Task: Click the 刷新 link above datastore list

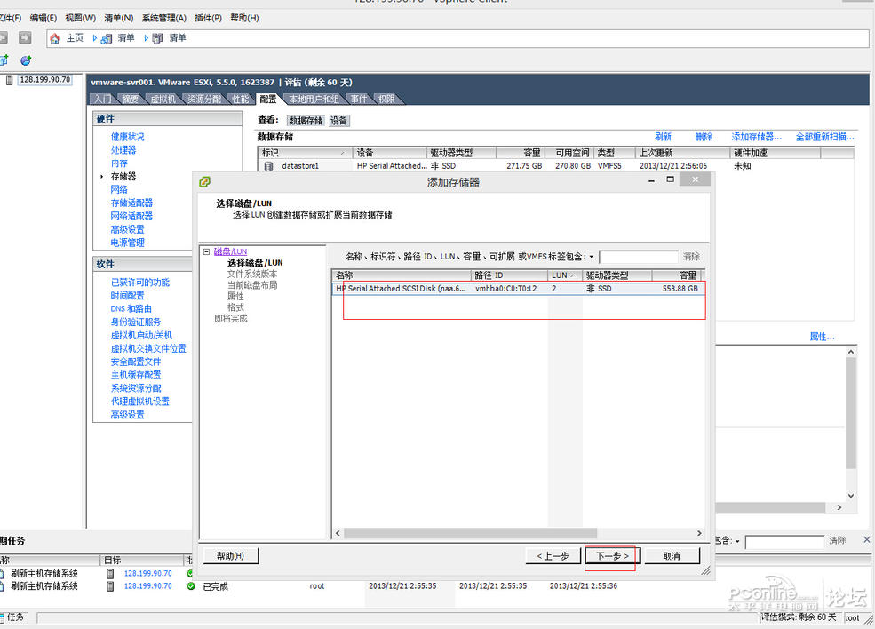Action: coord(663,137)
